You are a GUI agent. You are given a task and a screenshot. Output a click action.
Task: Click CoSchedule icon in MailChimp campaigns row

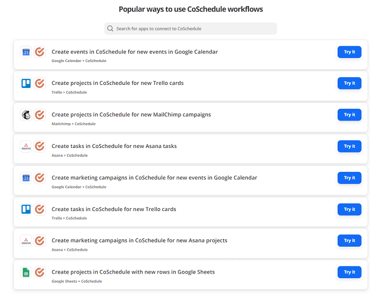(40, 115)
